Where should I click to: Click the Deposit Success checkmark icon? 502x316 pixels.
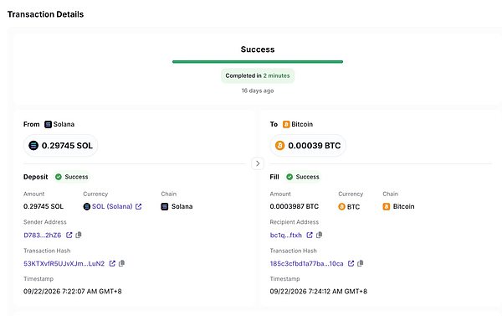tap(59, 177)
